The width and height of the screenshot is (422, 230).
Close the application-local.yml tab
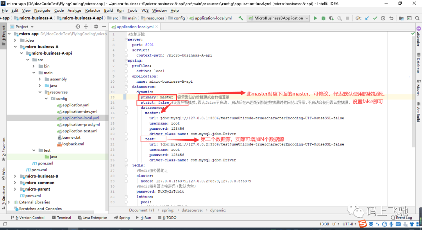click(157, 27)
